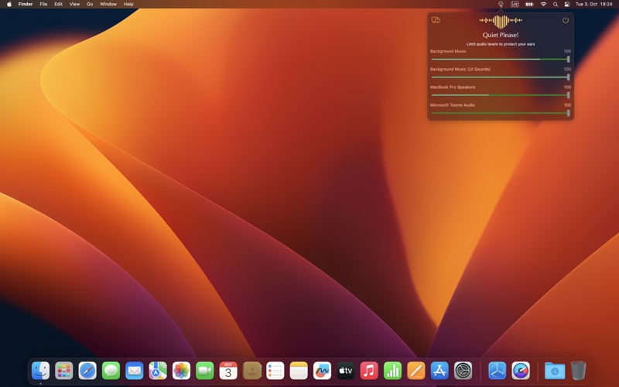Open the App Store in the Dock
Viewport: 619px width, 387px height.
(x=439, y=371)
